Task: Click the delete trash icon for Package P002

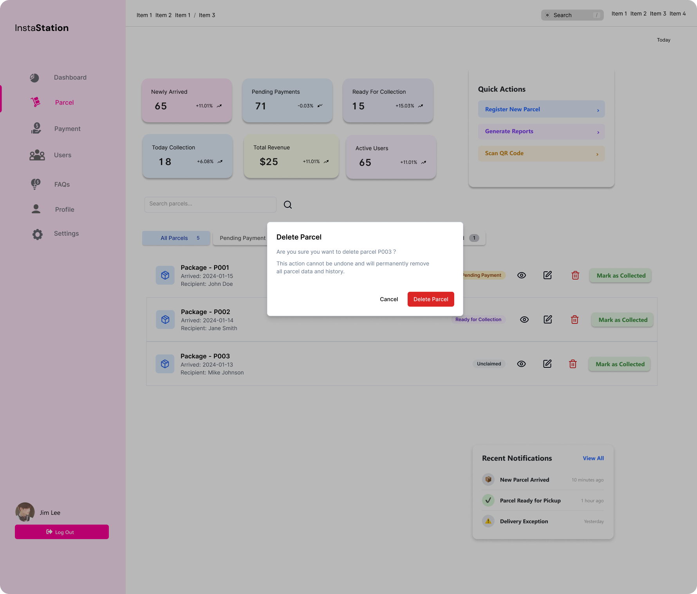Action: tap(574, 320)
